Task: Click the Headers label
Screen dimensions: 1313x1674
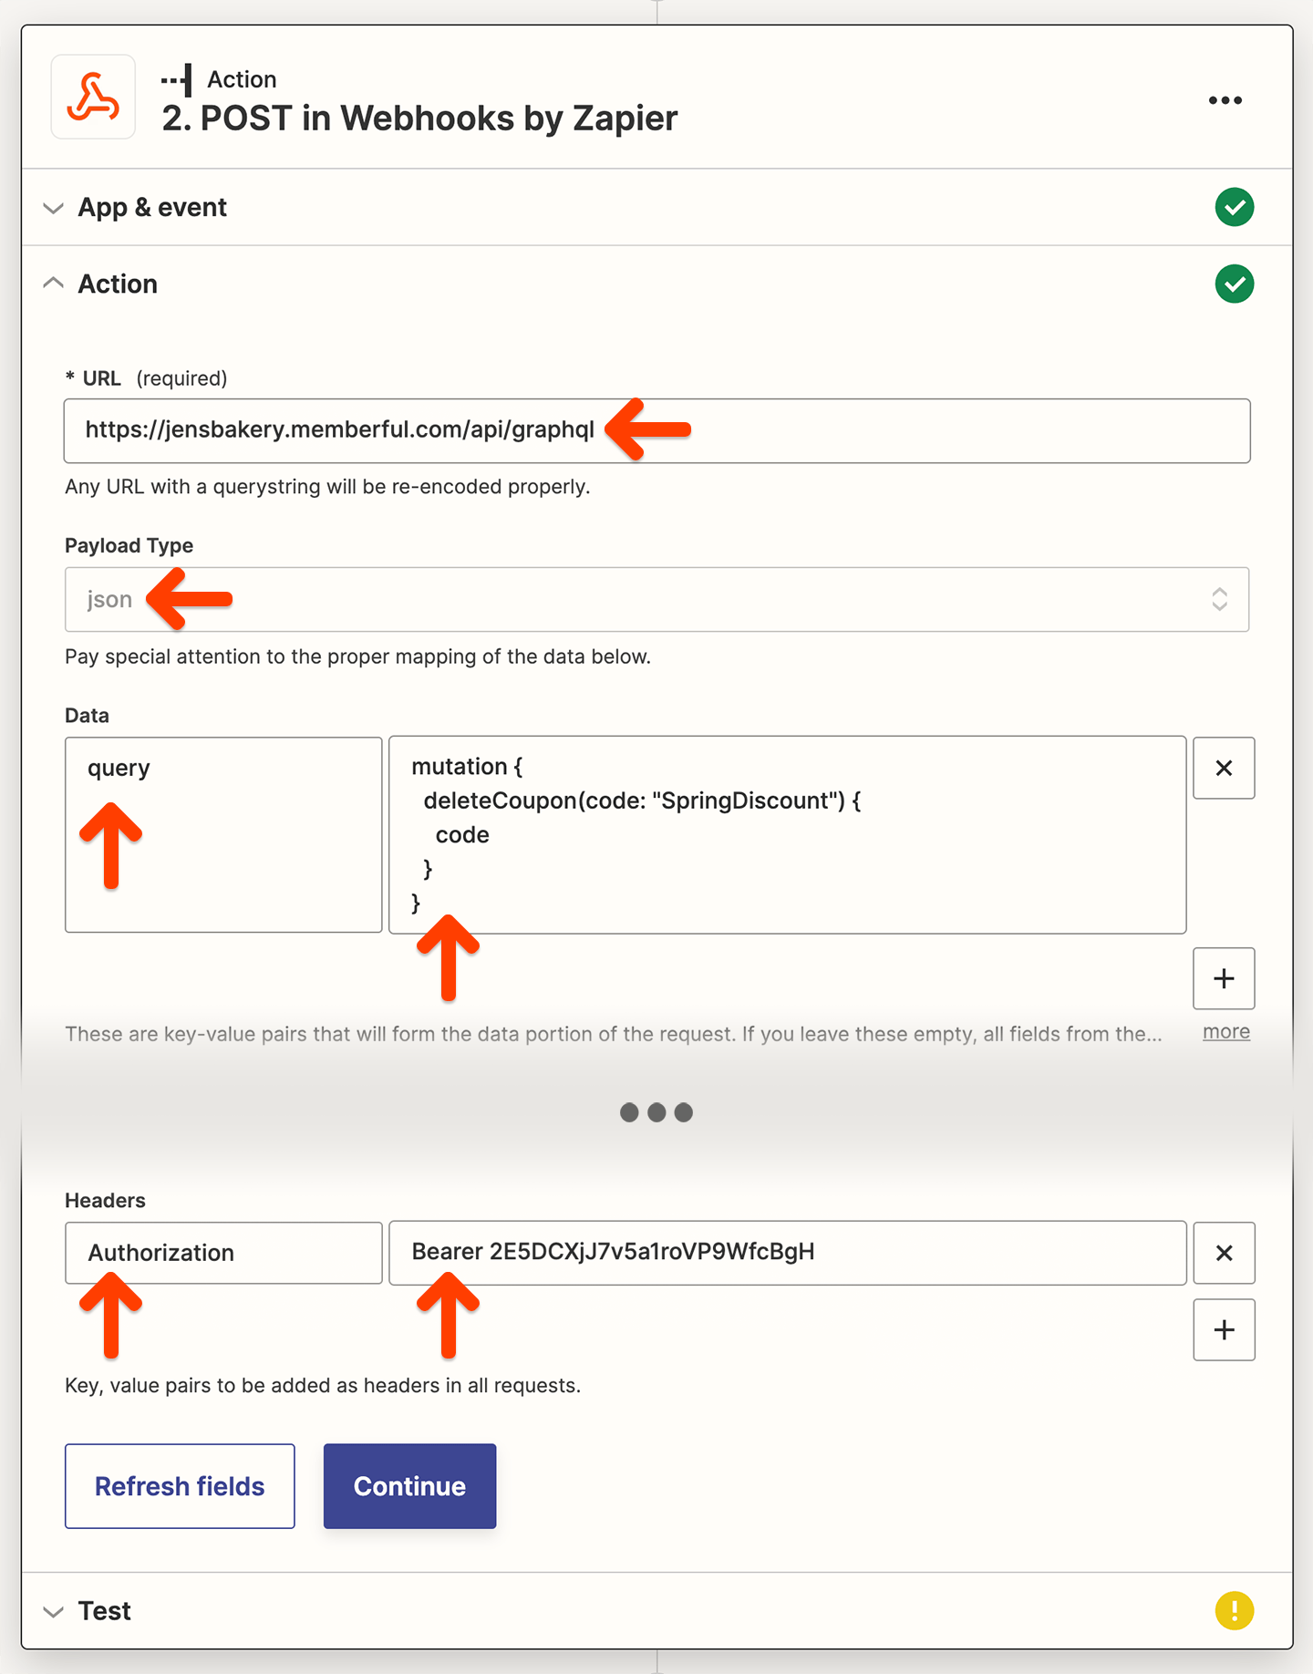Action: tap(105, 1200)
